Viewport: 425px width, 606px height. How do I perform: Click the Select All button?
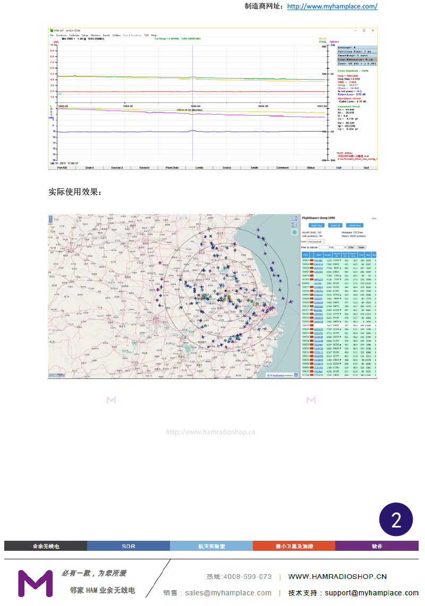coord(335,226)
